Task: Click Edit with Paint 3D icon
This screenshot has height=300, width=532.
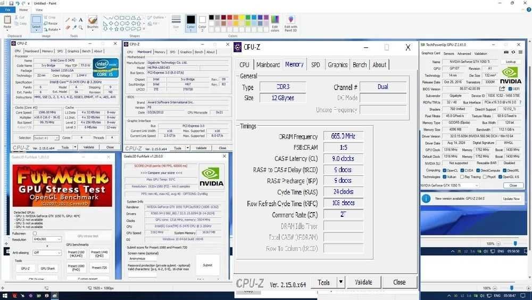Action: point(291,19)
